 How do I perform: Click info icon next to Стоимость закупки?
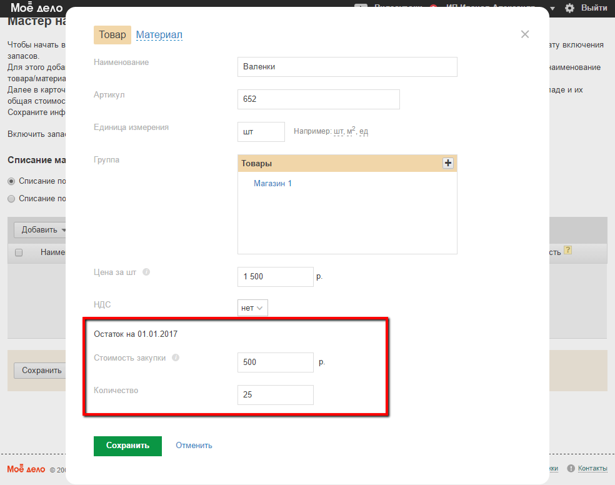click(176, 357)
